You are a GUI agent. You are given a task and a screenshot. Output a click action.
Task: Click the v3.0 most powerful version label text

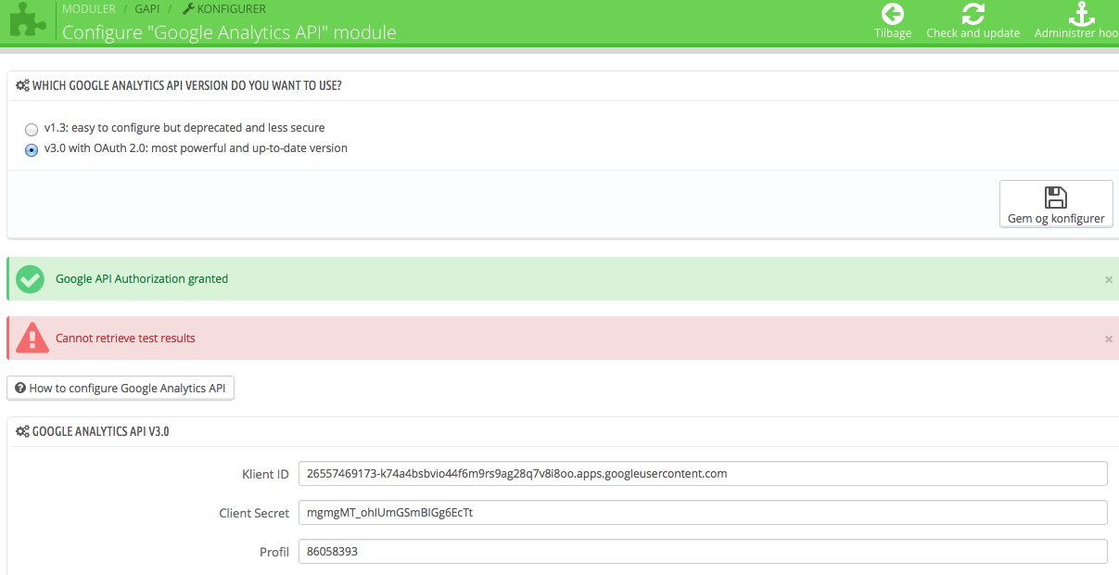point(196,148)
